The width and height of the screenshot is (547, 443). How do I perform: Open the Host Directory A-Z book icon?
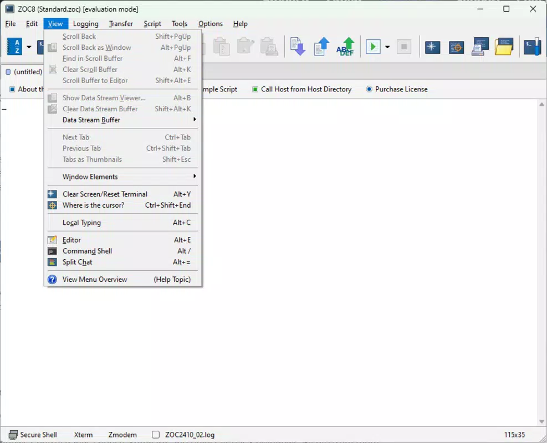pyautogui.click(x=14, y=47)
